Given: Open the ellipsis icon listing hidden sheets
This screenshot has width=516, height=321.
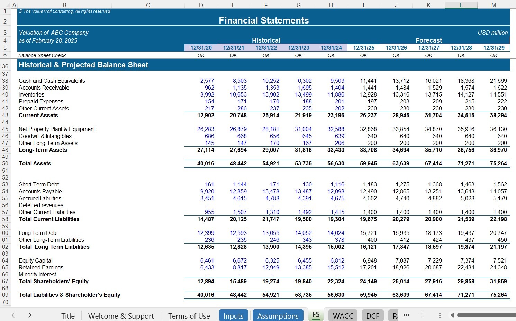Looking at the screenshot, I should (x=406, y=315).
